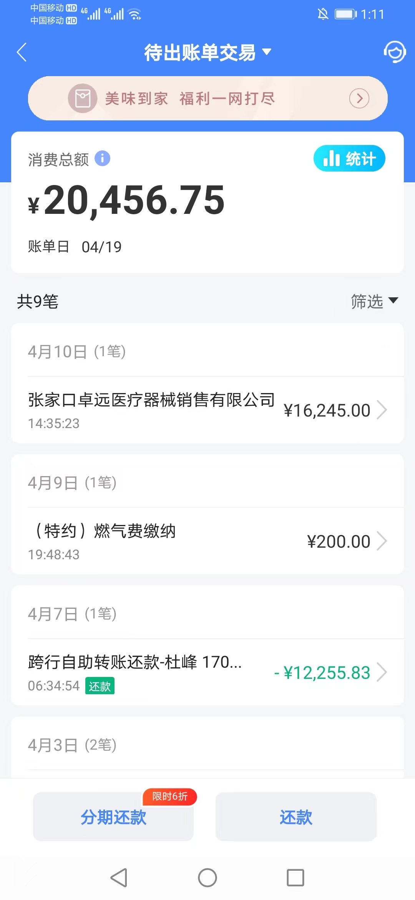Tap the green 还款 tag label
Image resolution: width=415 pixels, height=900 pixels.
click(x=100, y=686)
